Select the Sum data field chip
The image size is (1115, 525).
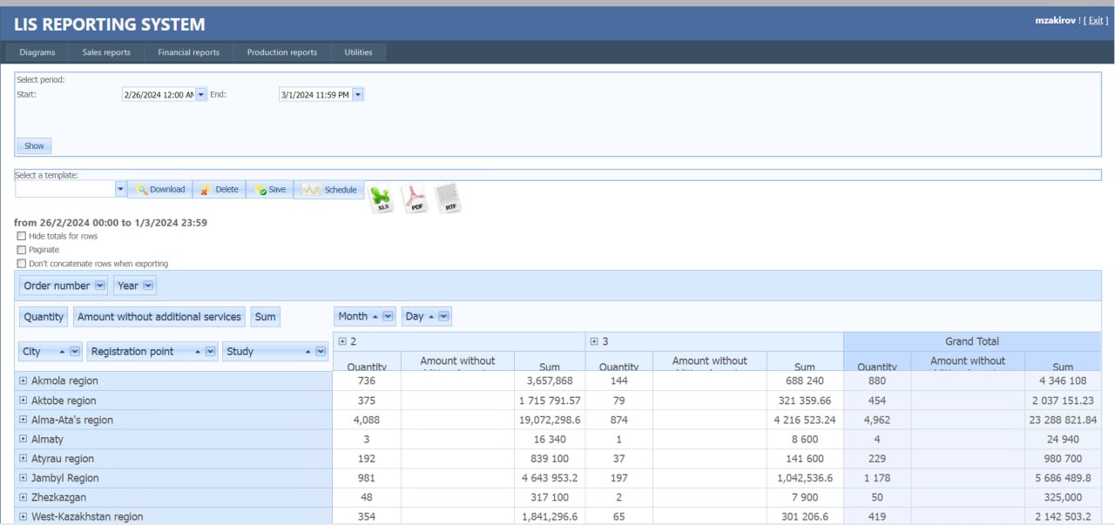click(x=266, y=317)
